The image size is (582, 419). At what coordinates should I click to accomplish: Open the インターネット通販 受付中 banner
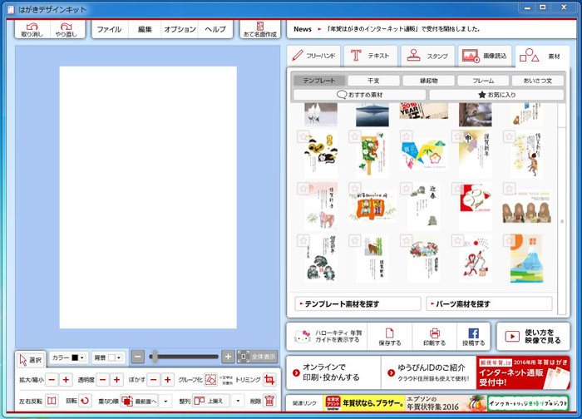pyautogui.click(x=523, y=372)
